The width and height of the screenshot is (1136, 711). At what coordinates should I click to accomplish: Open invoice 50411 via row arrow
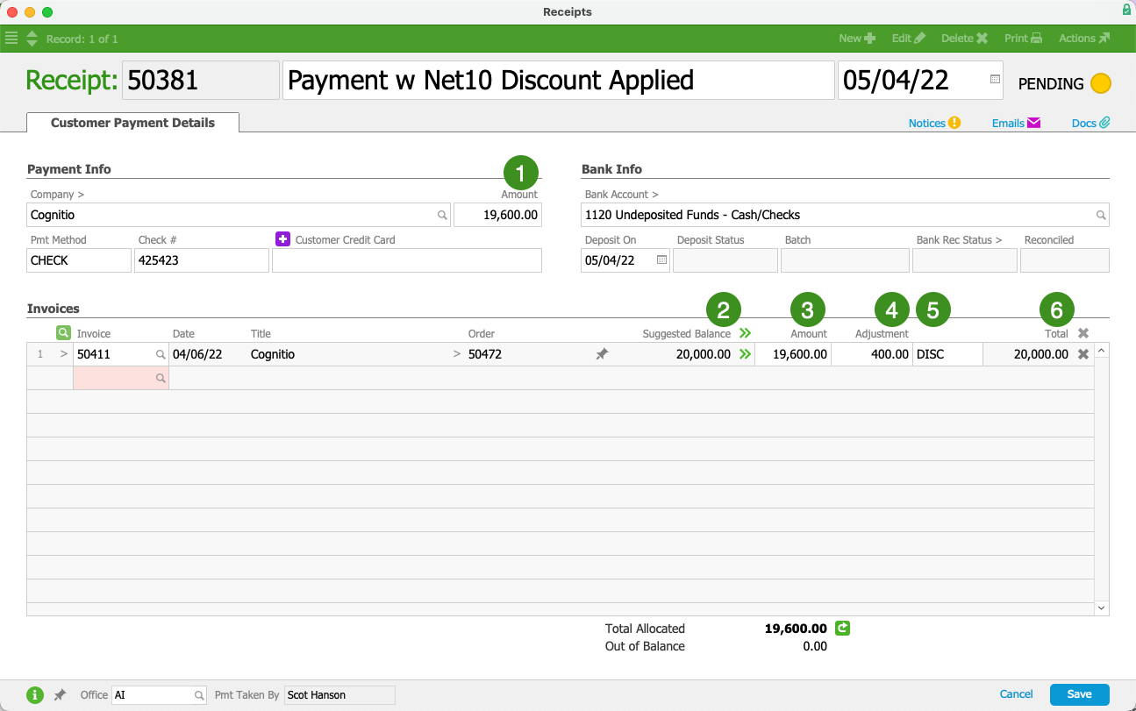tap(63, 354)
